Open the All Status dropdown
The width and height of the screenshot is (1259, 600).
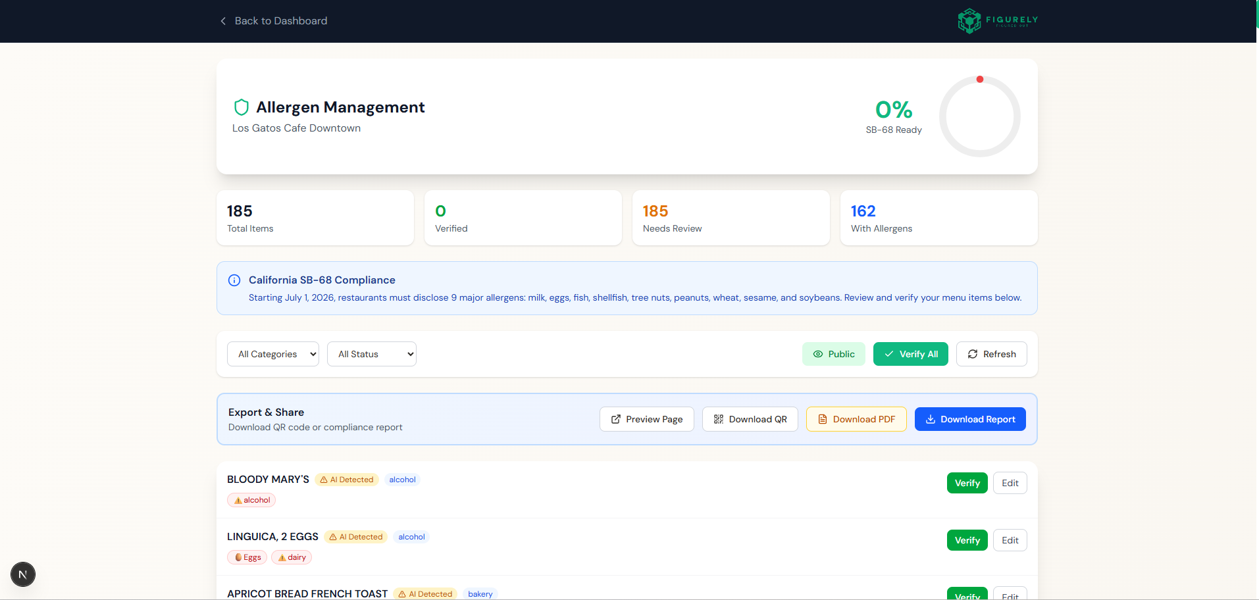tap(371, 354)
